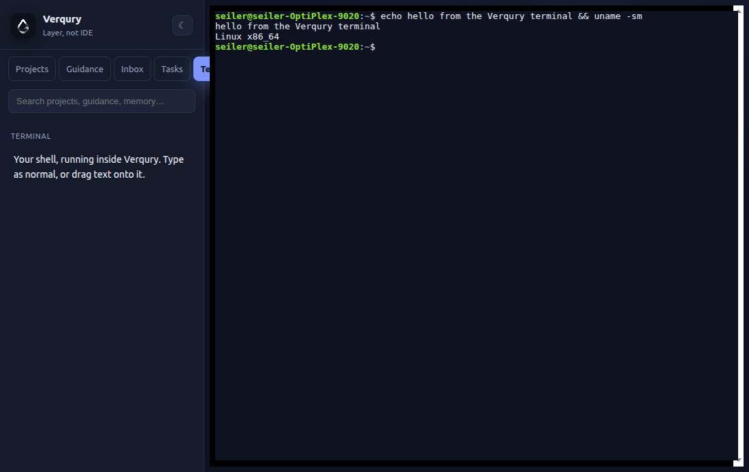This screenshot has height=472, width=749.
Task: Toggle the dark mode moon button
Action: pos(182,25)
